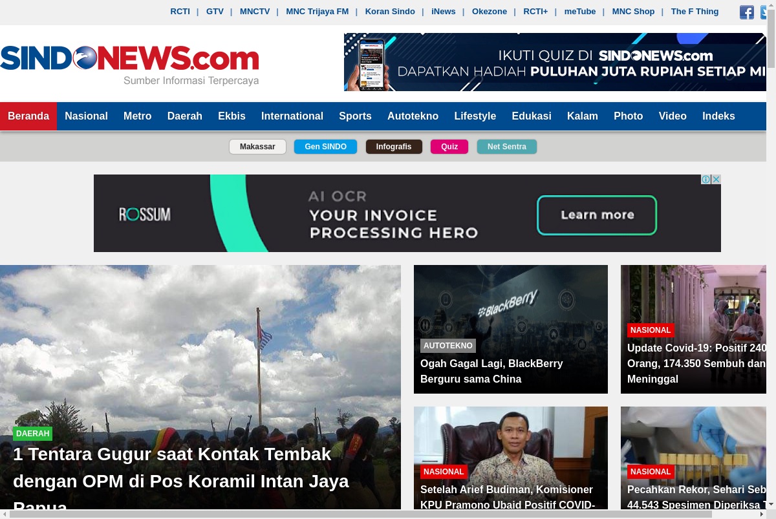776x519 pixels.
Task: Open the Nasional menu section
Action: coord(86,116)
